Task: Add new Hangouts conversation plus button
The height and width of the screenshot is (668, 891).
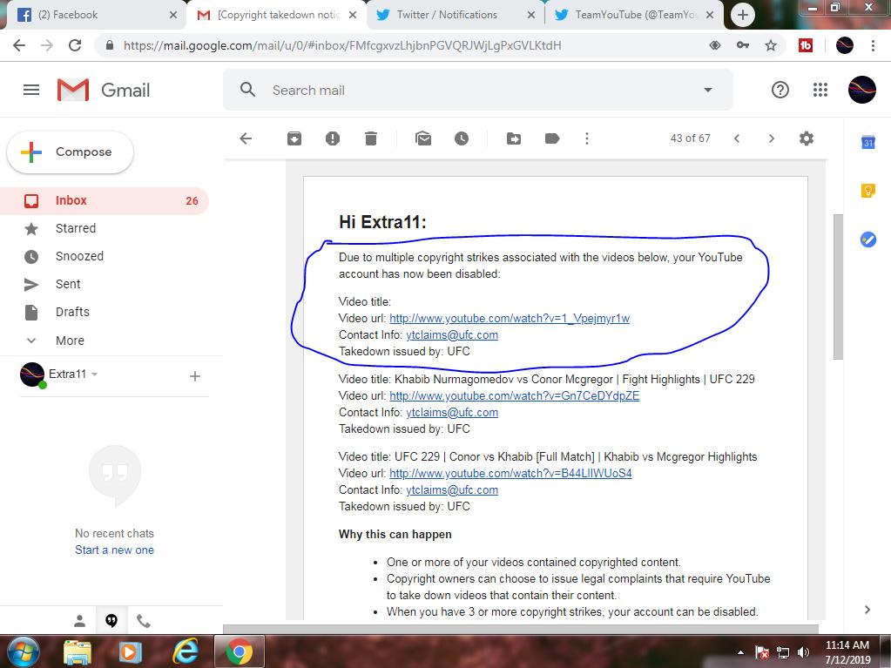Action: 195,376
